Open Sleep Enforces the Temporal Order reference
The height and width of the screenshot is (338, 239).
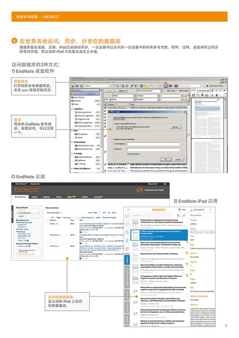[x=160, y=256]
